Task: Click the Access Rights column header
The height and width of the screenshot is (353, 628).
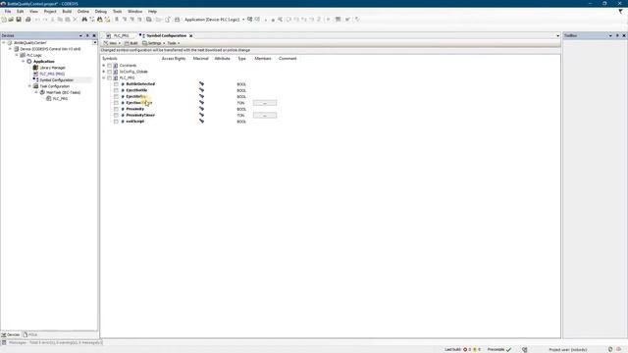Action: pos(174,59)
